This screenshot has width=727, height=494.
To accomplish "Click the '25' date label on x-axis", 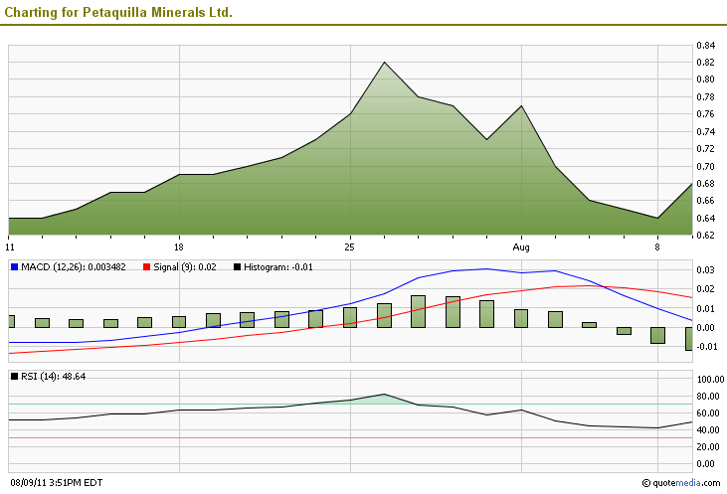I will 349,246.
